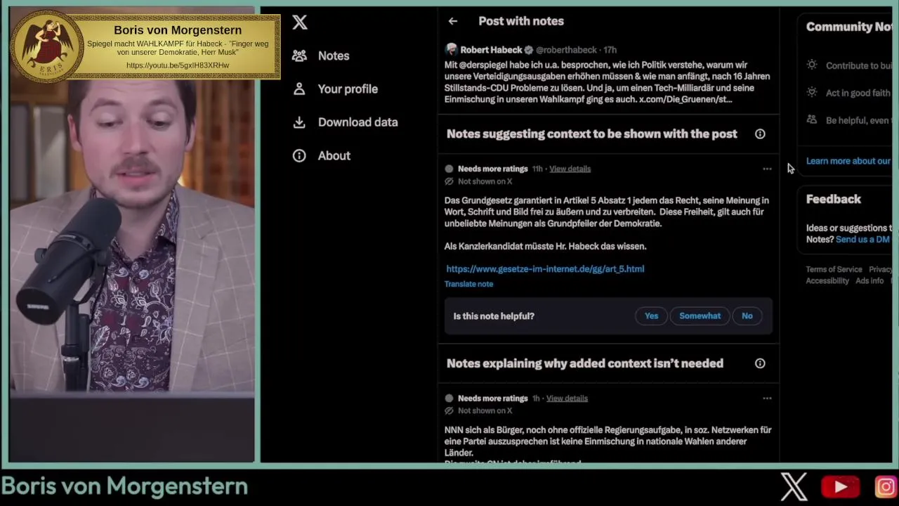Open the Accessibility footer link
This screenshot has height=506, width=899.
pos(827,280)
